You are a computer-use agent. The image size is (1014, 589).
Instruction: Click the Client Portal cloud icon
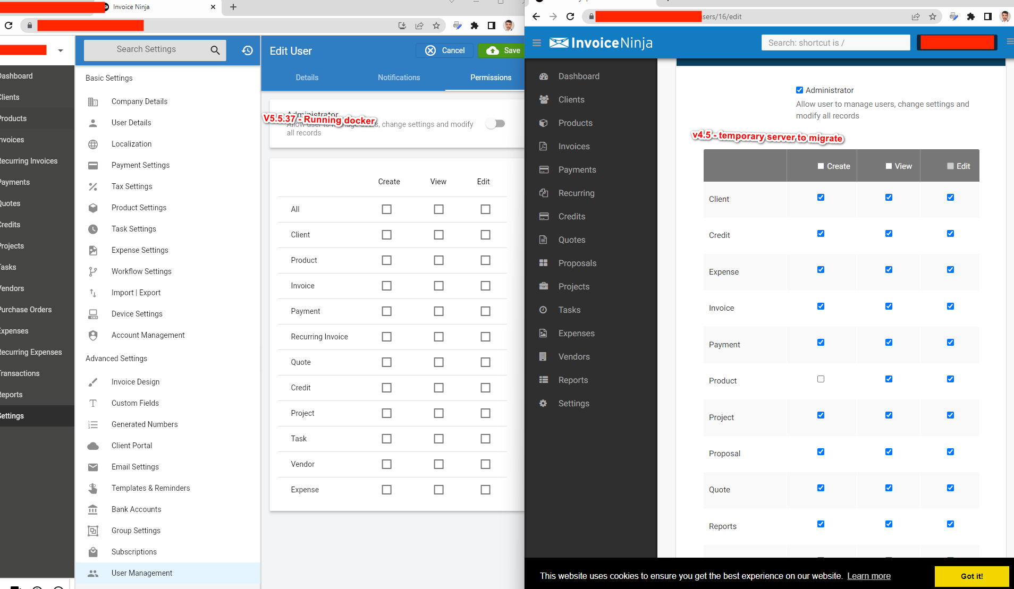click(x=93, y=446)
